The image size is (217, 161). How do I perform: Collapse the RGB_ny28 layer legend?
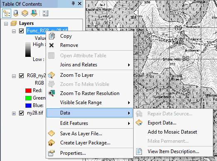pyautogui.click(x=14, y=76)
